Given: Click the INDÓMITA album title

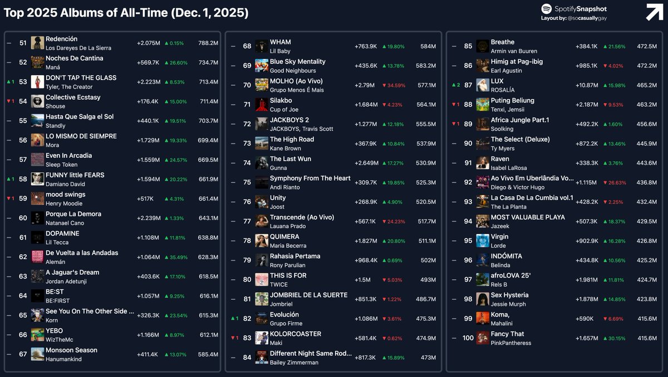Looking at the screenshot, I should (x=507, y=256).
